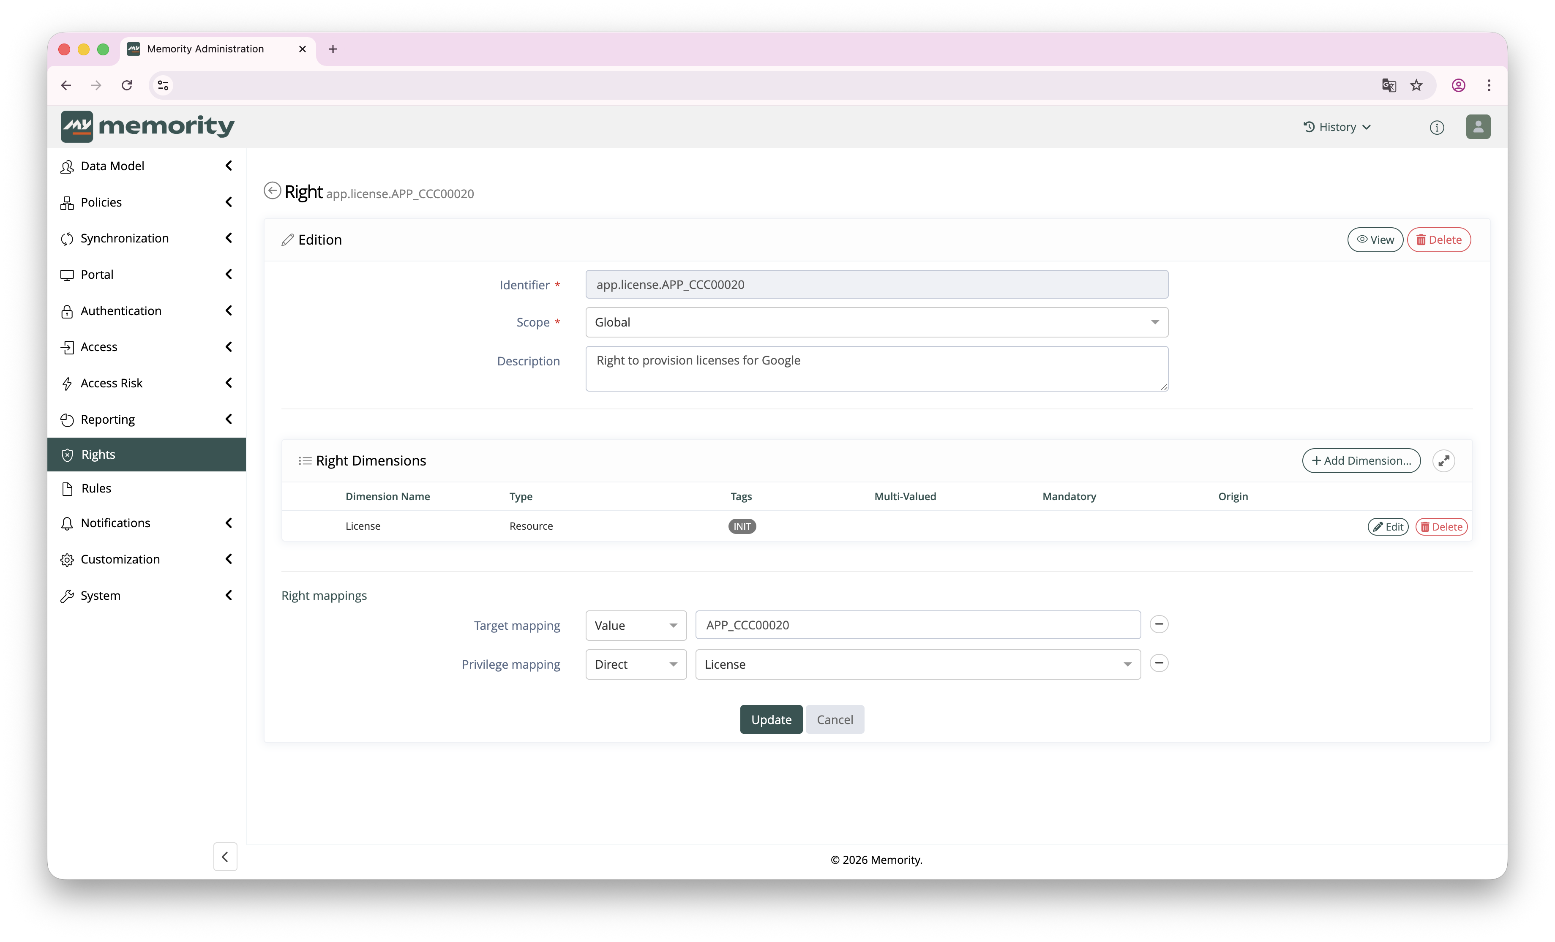Delete the License dimension row
The height and width of the screenshot is (942, 1555).
coord(1441,527)
